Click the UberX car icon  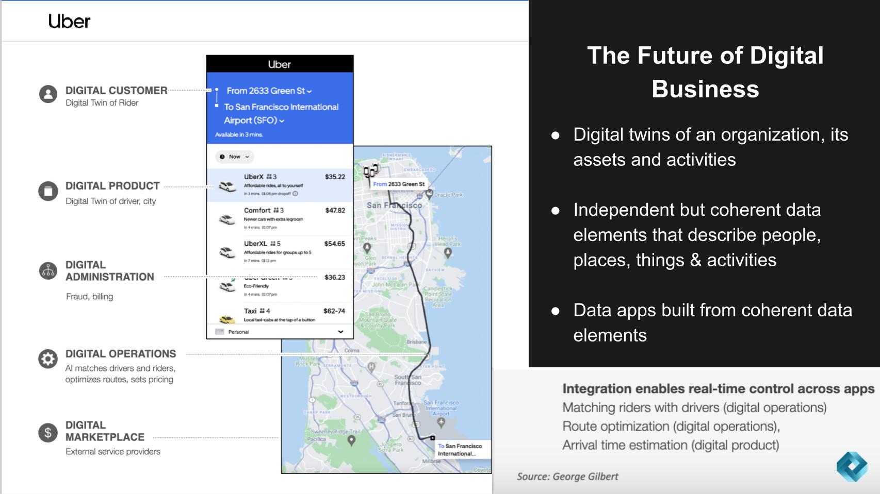pyautogui.click(x=228, y=188)
